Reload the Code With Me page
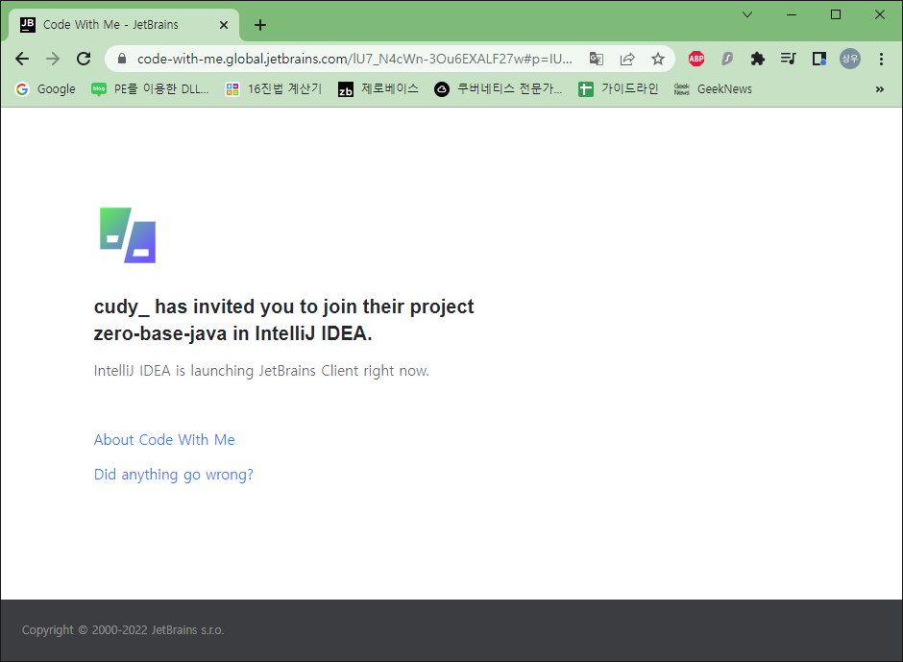The image size is (903, 662). [85, 59]
